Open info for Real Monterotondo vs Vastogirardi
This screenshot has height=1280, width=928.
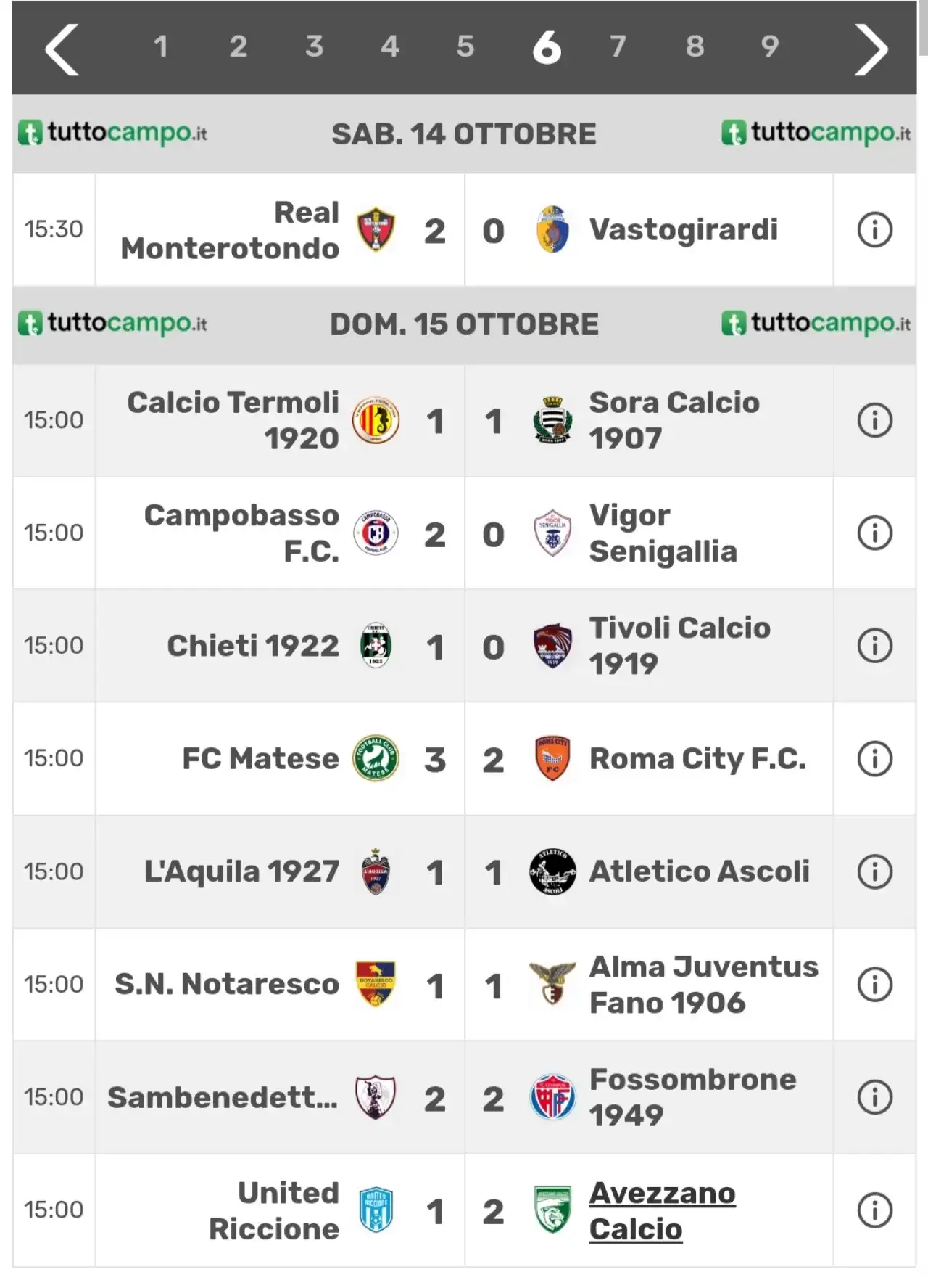pyautogui.click(x=874, y=230)
